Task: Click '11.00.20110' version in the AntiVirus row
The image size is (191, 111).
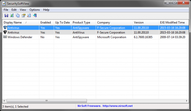Action: pos(141,32)
